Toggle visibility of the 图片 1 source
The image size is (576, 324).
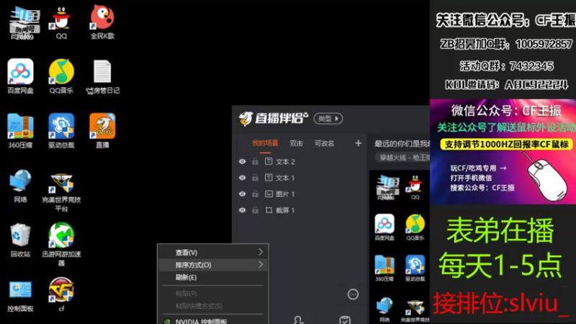(242, 194)
